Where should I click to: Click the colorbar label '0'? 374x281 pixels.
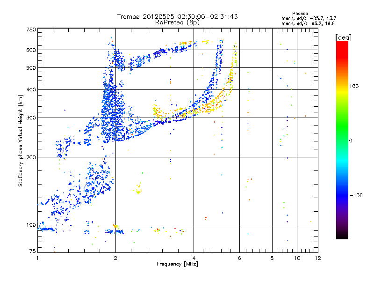[351, 141]
